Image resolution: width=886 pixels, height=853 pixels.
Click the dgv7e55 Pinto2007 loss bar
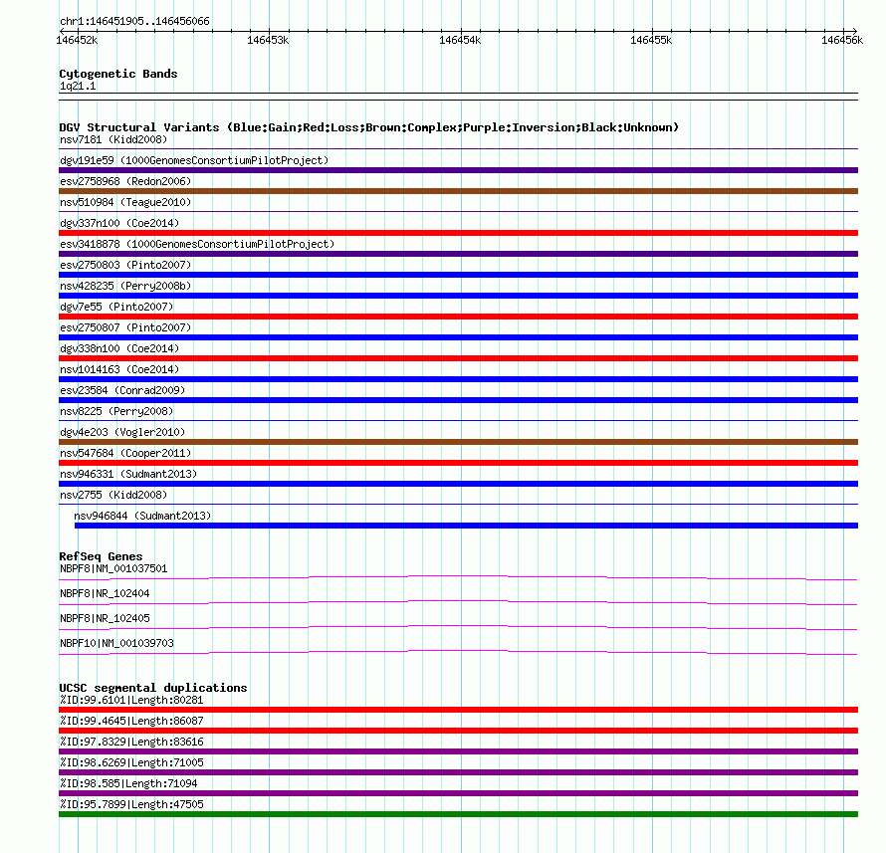pos(458,317)
